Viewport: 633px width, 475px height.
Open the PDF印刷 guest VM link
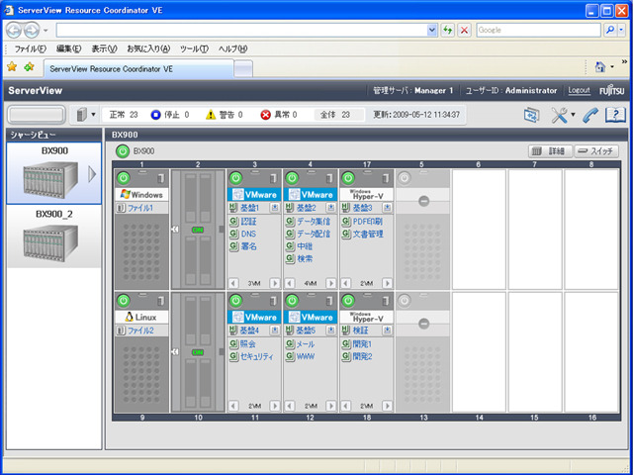tap(367, 222)
